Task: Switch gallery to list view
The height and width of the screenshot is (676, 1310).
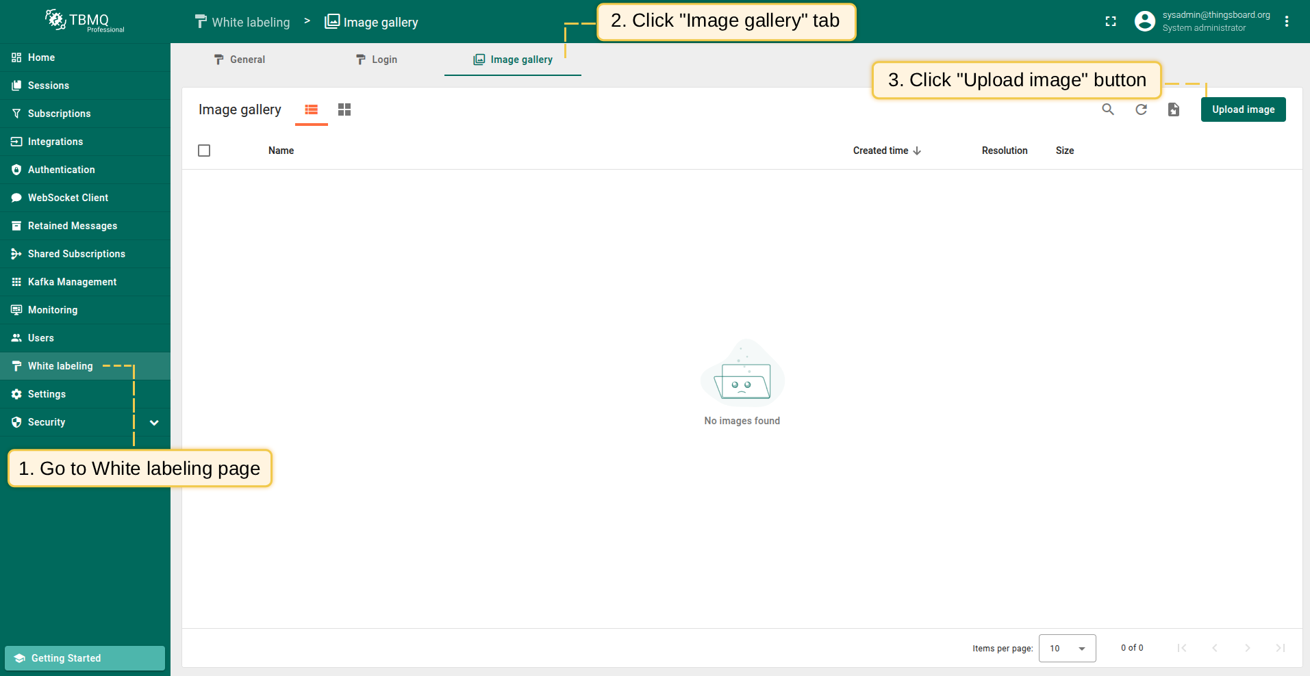Action: click(312, 109)
